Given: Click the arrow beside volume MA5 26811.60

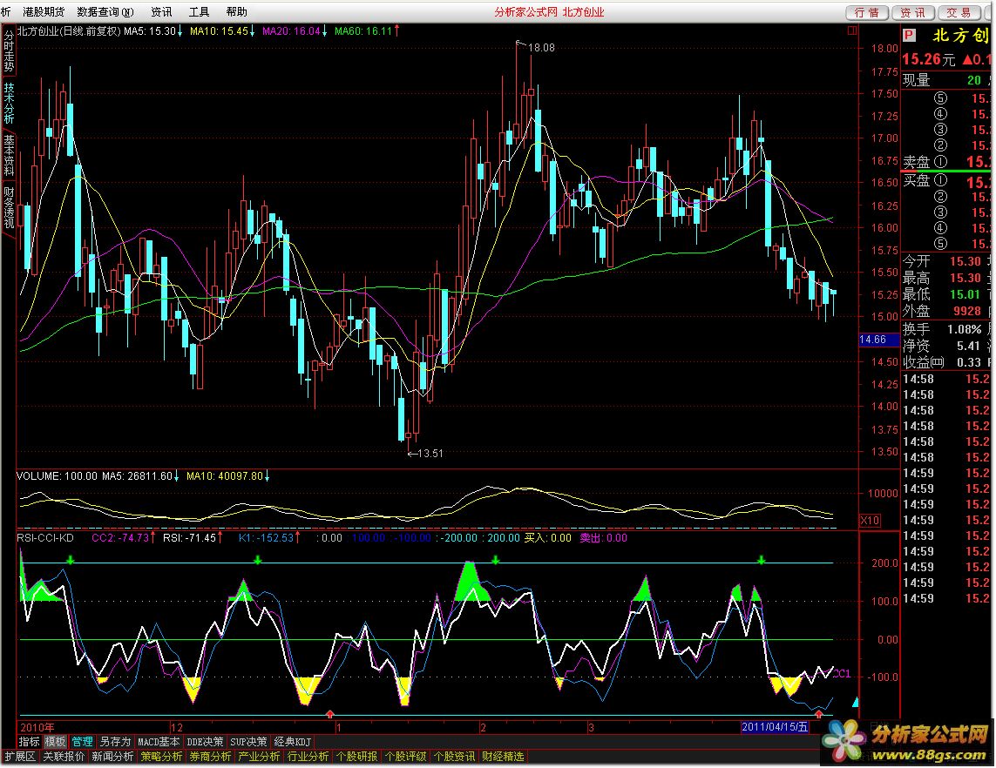Looking at the screenshot, I should pyautogui.click(x=177, y=476).
